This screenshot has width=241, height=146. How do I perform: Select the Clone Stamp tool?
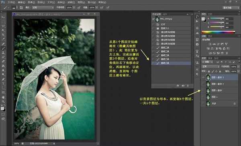point(3,53)
